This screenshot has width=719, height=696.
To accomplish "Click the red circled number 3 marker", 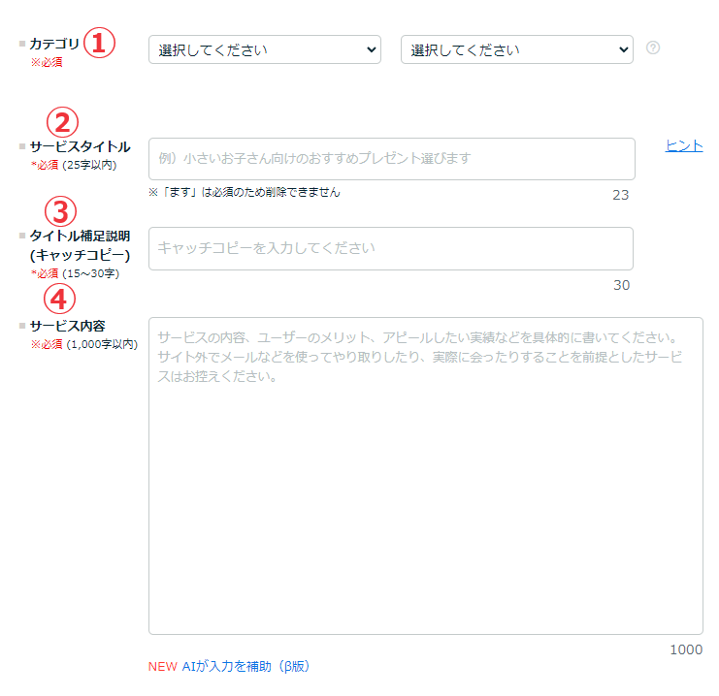I will coord(62,210).
